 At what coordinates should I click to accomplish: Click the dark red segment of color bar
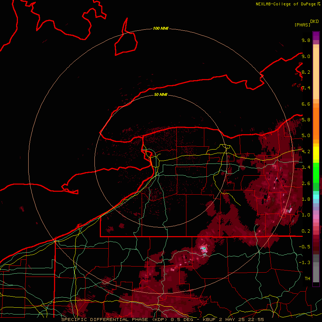coord(316,245)
